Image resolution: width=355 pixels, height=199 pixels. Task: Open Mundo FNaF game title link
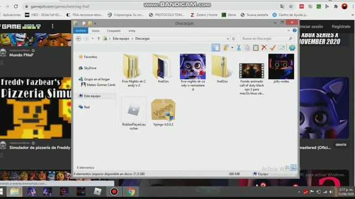[21, 55]
